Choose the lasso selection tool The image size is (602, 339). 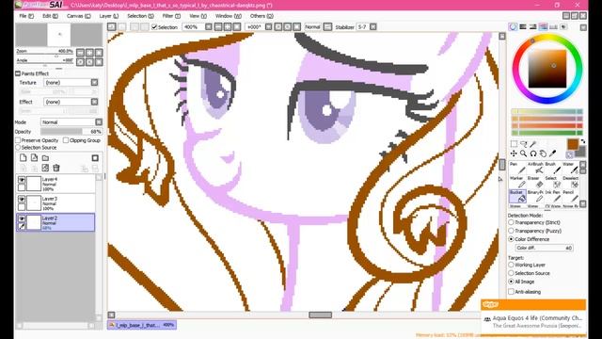[x=523, y=144]
